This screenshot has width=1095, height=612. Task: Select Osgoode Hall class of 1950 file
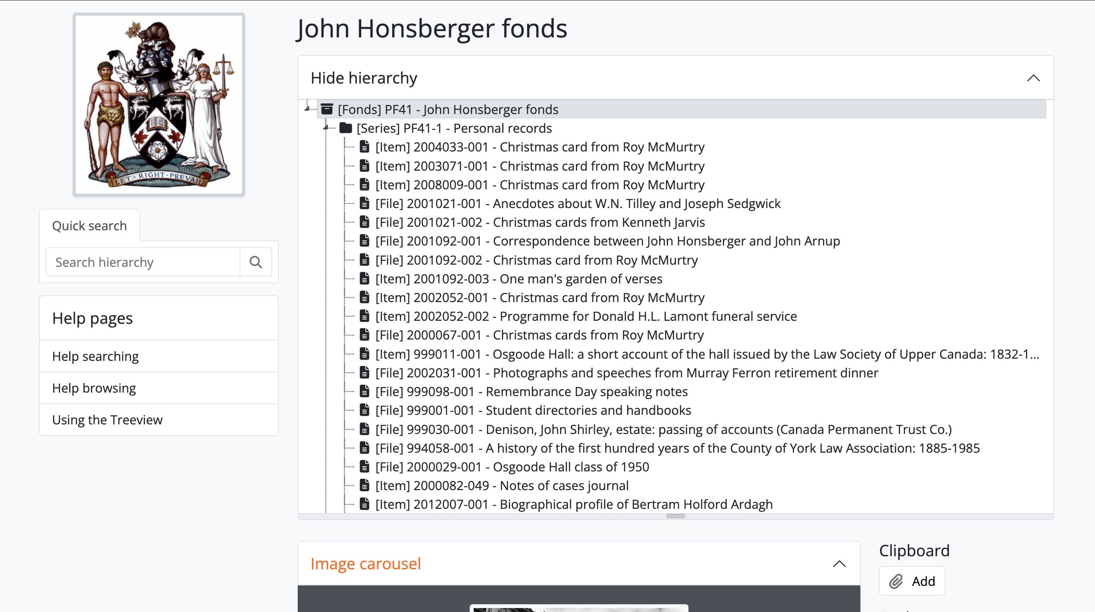tap(571, 467)
